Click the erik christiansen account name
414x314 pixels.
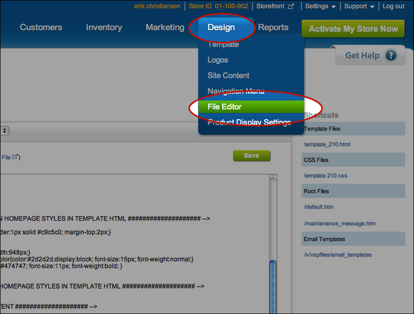tap(157, 6)
